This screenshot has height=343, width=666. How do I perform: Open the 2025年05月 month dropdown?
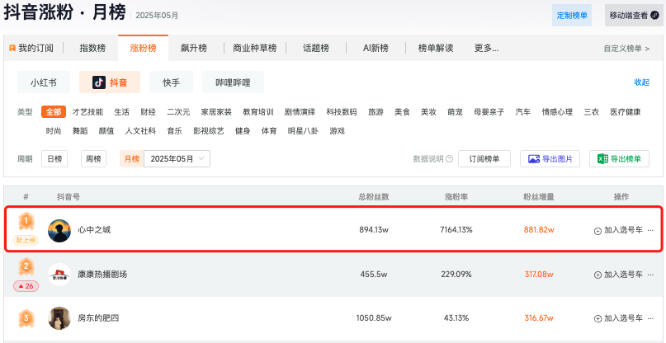(177, 159)
